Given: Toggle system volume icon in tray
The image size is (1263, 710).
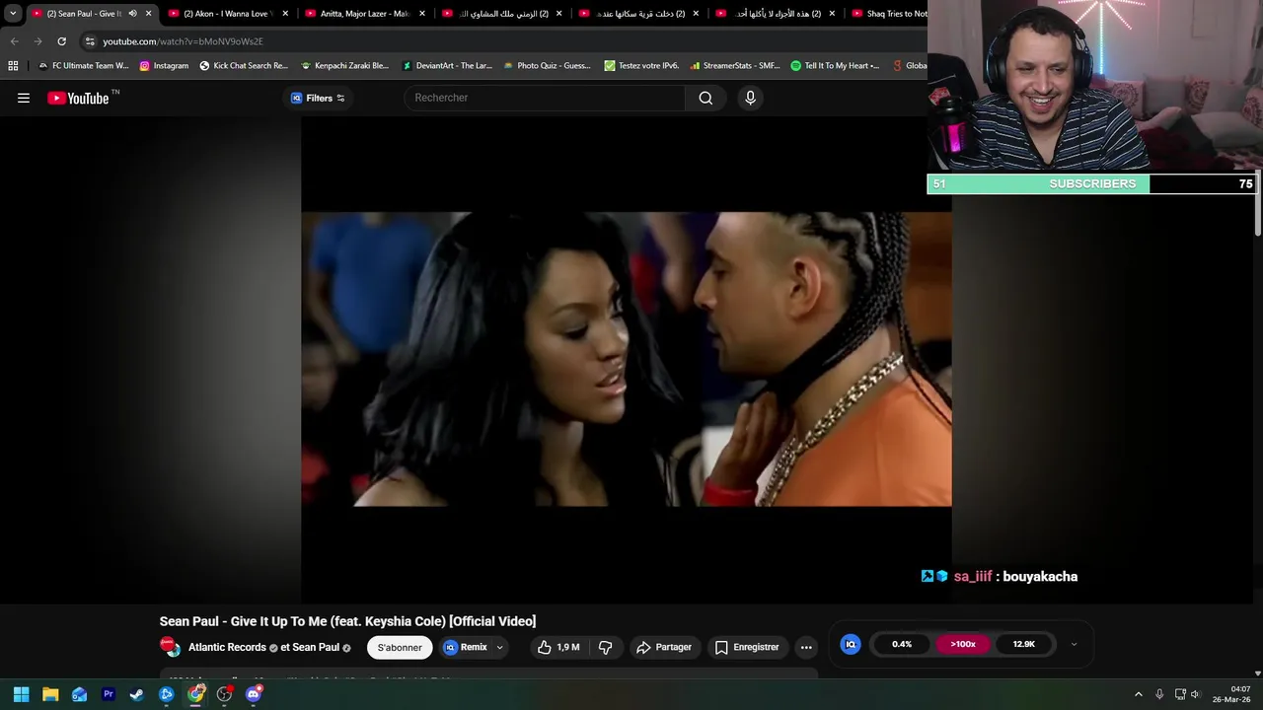Looking at the screenshot, I should pos(1196,694).
